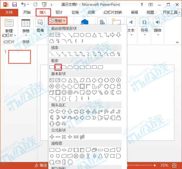Choose the donut shape
The width and height of the screenshot is (182, 169).
pos(64,92)
